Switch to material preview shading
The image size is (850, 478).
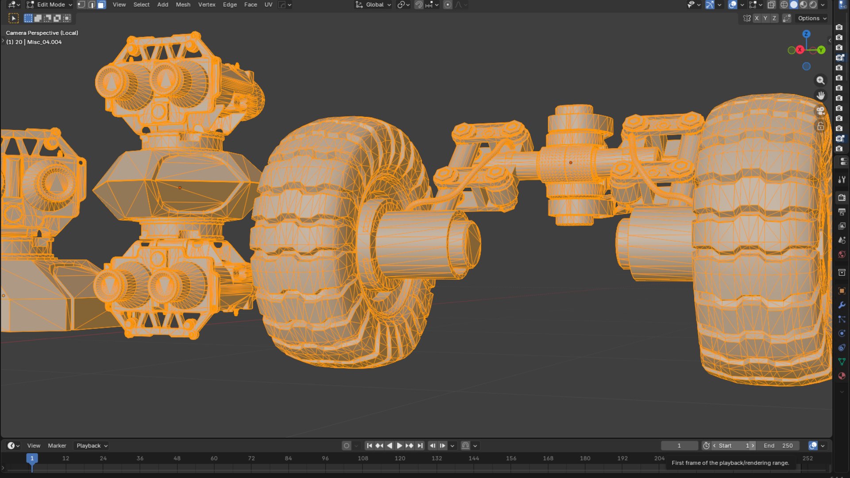(x=804, y=5)
